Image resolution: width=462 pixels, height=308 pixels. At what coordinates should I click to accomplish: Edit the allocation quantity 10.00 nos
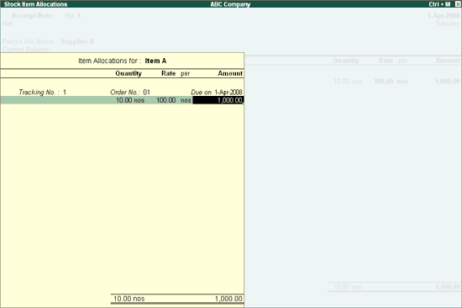(x=130, y=100)
